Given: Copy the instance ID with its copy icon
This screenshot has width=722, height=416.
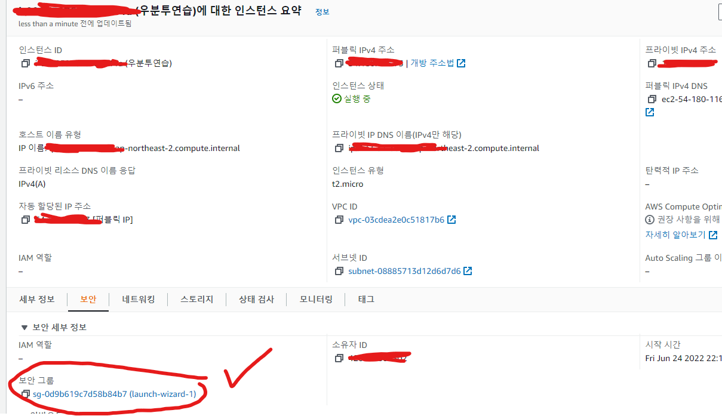Looking at the screenshot, I should [26, 63].
